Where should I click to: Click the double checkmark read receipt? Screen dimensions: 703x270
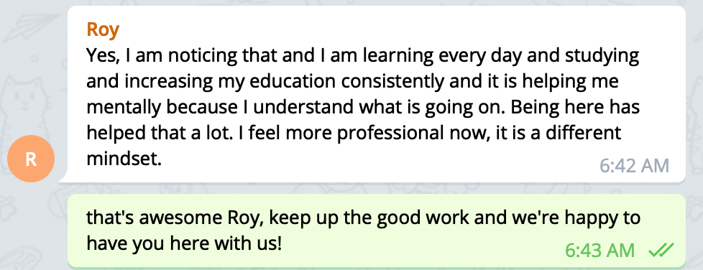(661, 251)
